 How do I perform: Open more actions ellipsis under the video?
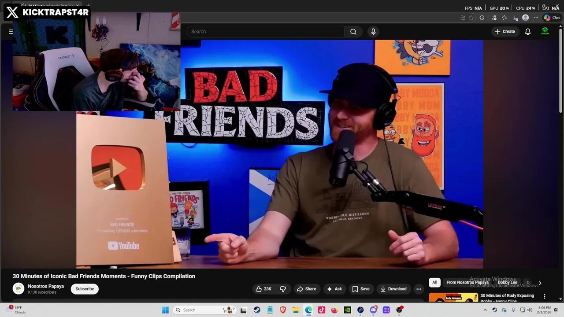(419, 289)
